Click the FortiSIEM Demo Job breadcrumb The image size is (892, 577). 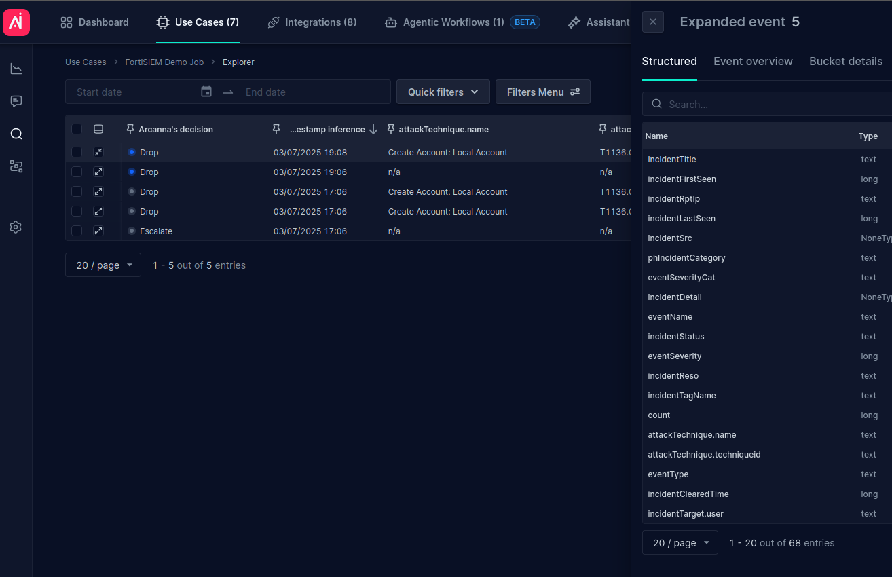(x=164, y=62)
